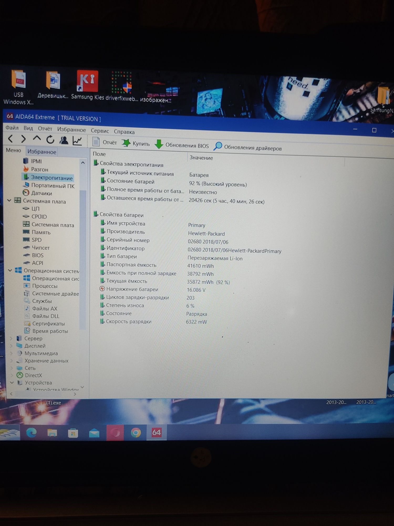Open Microsoft Edge from taskbar
Image resolution: width=394 pixels, height=526 pixels.
click(x=31, y=432)
